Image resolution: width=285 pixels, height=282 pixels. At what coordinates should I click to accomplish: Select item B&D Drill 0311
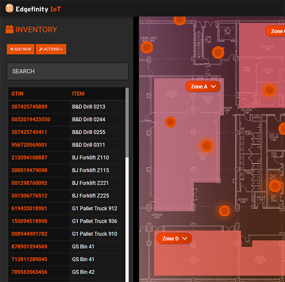tap(88, 145)
